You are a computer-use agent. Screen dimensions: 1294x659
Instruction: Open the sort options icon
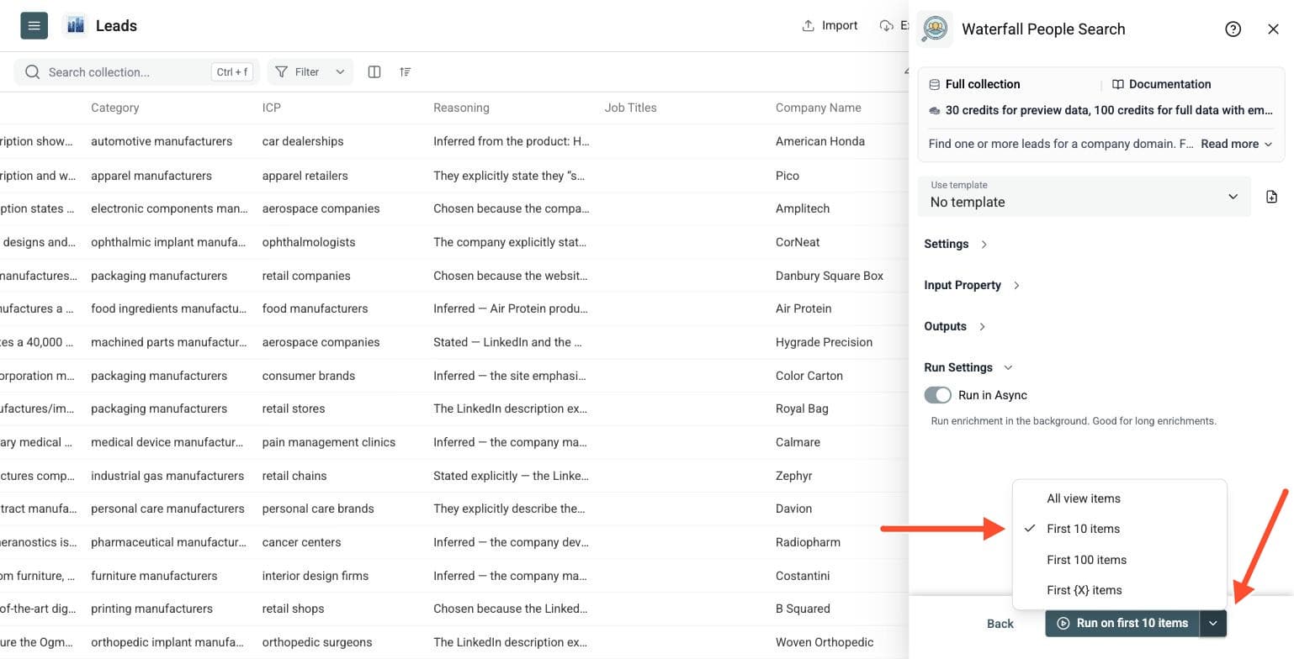pyautogui.click(x=406, y=72)
